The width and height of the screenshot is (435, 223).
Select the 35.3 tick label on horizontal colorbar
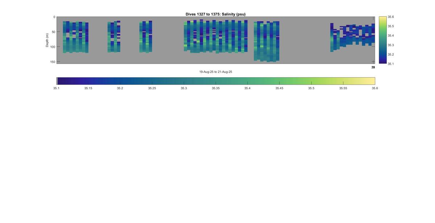[184, 88]
